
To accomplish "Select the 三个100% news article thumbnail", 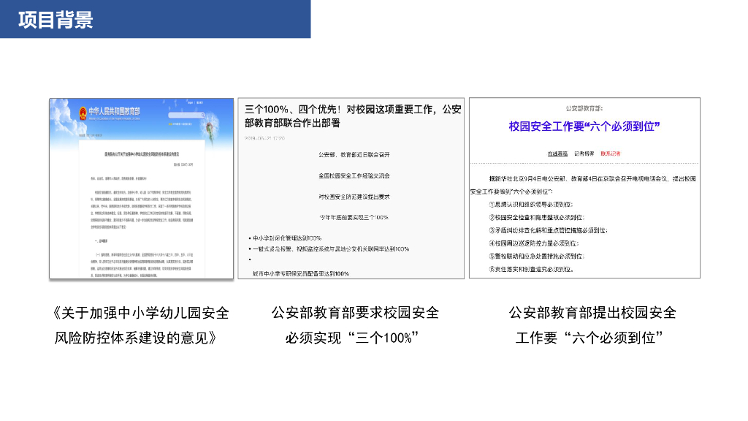I will pyautogui.click(x=351, y=188).
